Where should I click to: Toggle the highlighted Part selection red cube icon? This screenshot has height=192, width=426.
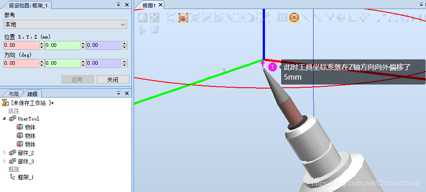click(x=184, y=18)
